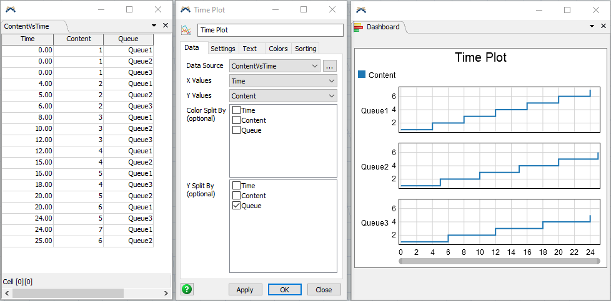611x301 pixels.
Task: Click the Dashboard tab icon
Action: point(359,27)
